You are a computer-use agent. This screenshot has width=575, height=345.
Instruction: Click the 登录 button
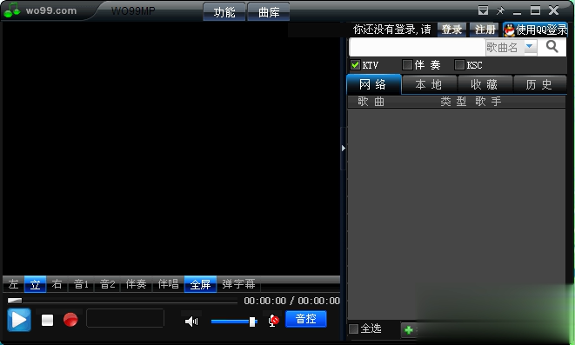[451, 30]
